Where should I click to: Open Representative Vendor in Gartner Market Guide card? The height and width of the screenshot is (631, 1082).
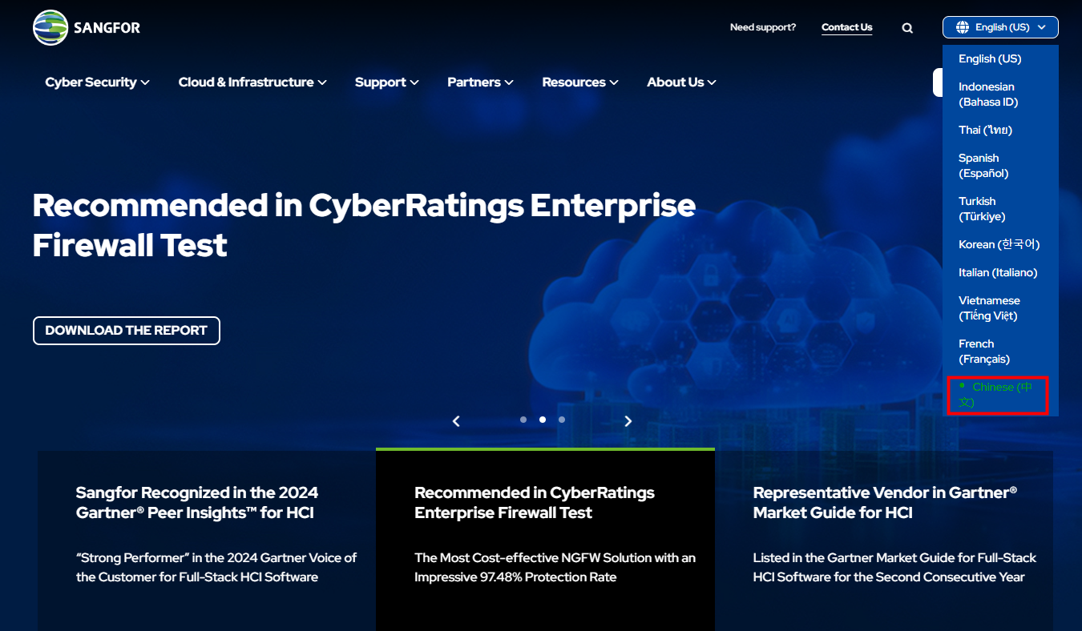884,541
